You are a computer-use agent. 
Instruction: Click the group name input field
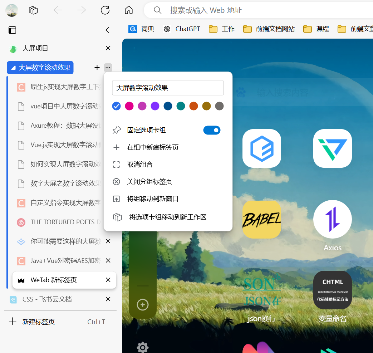(x=168, y=88)
